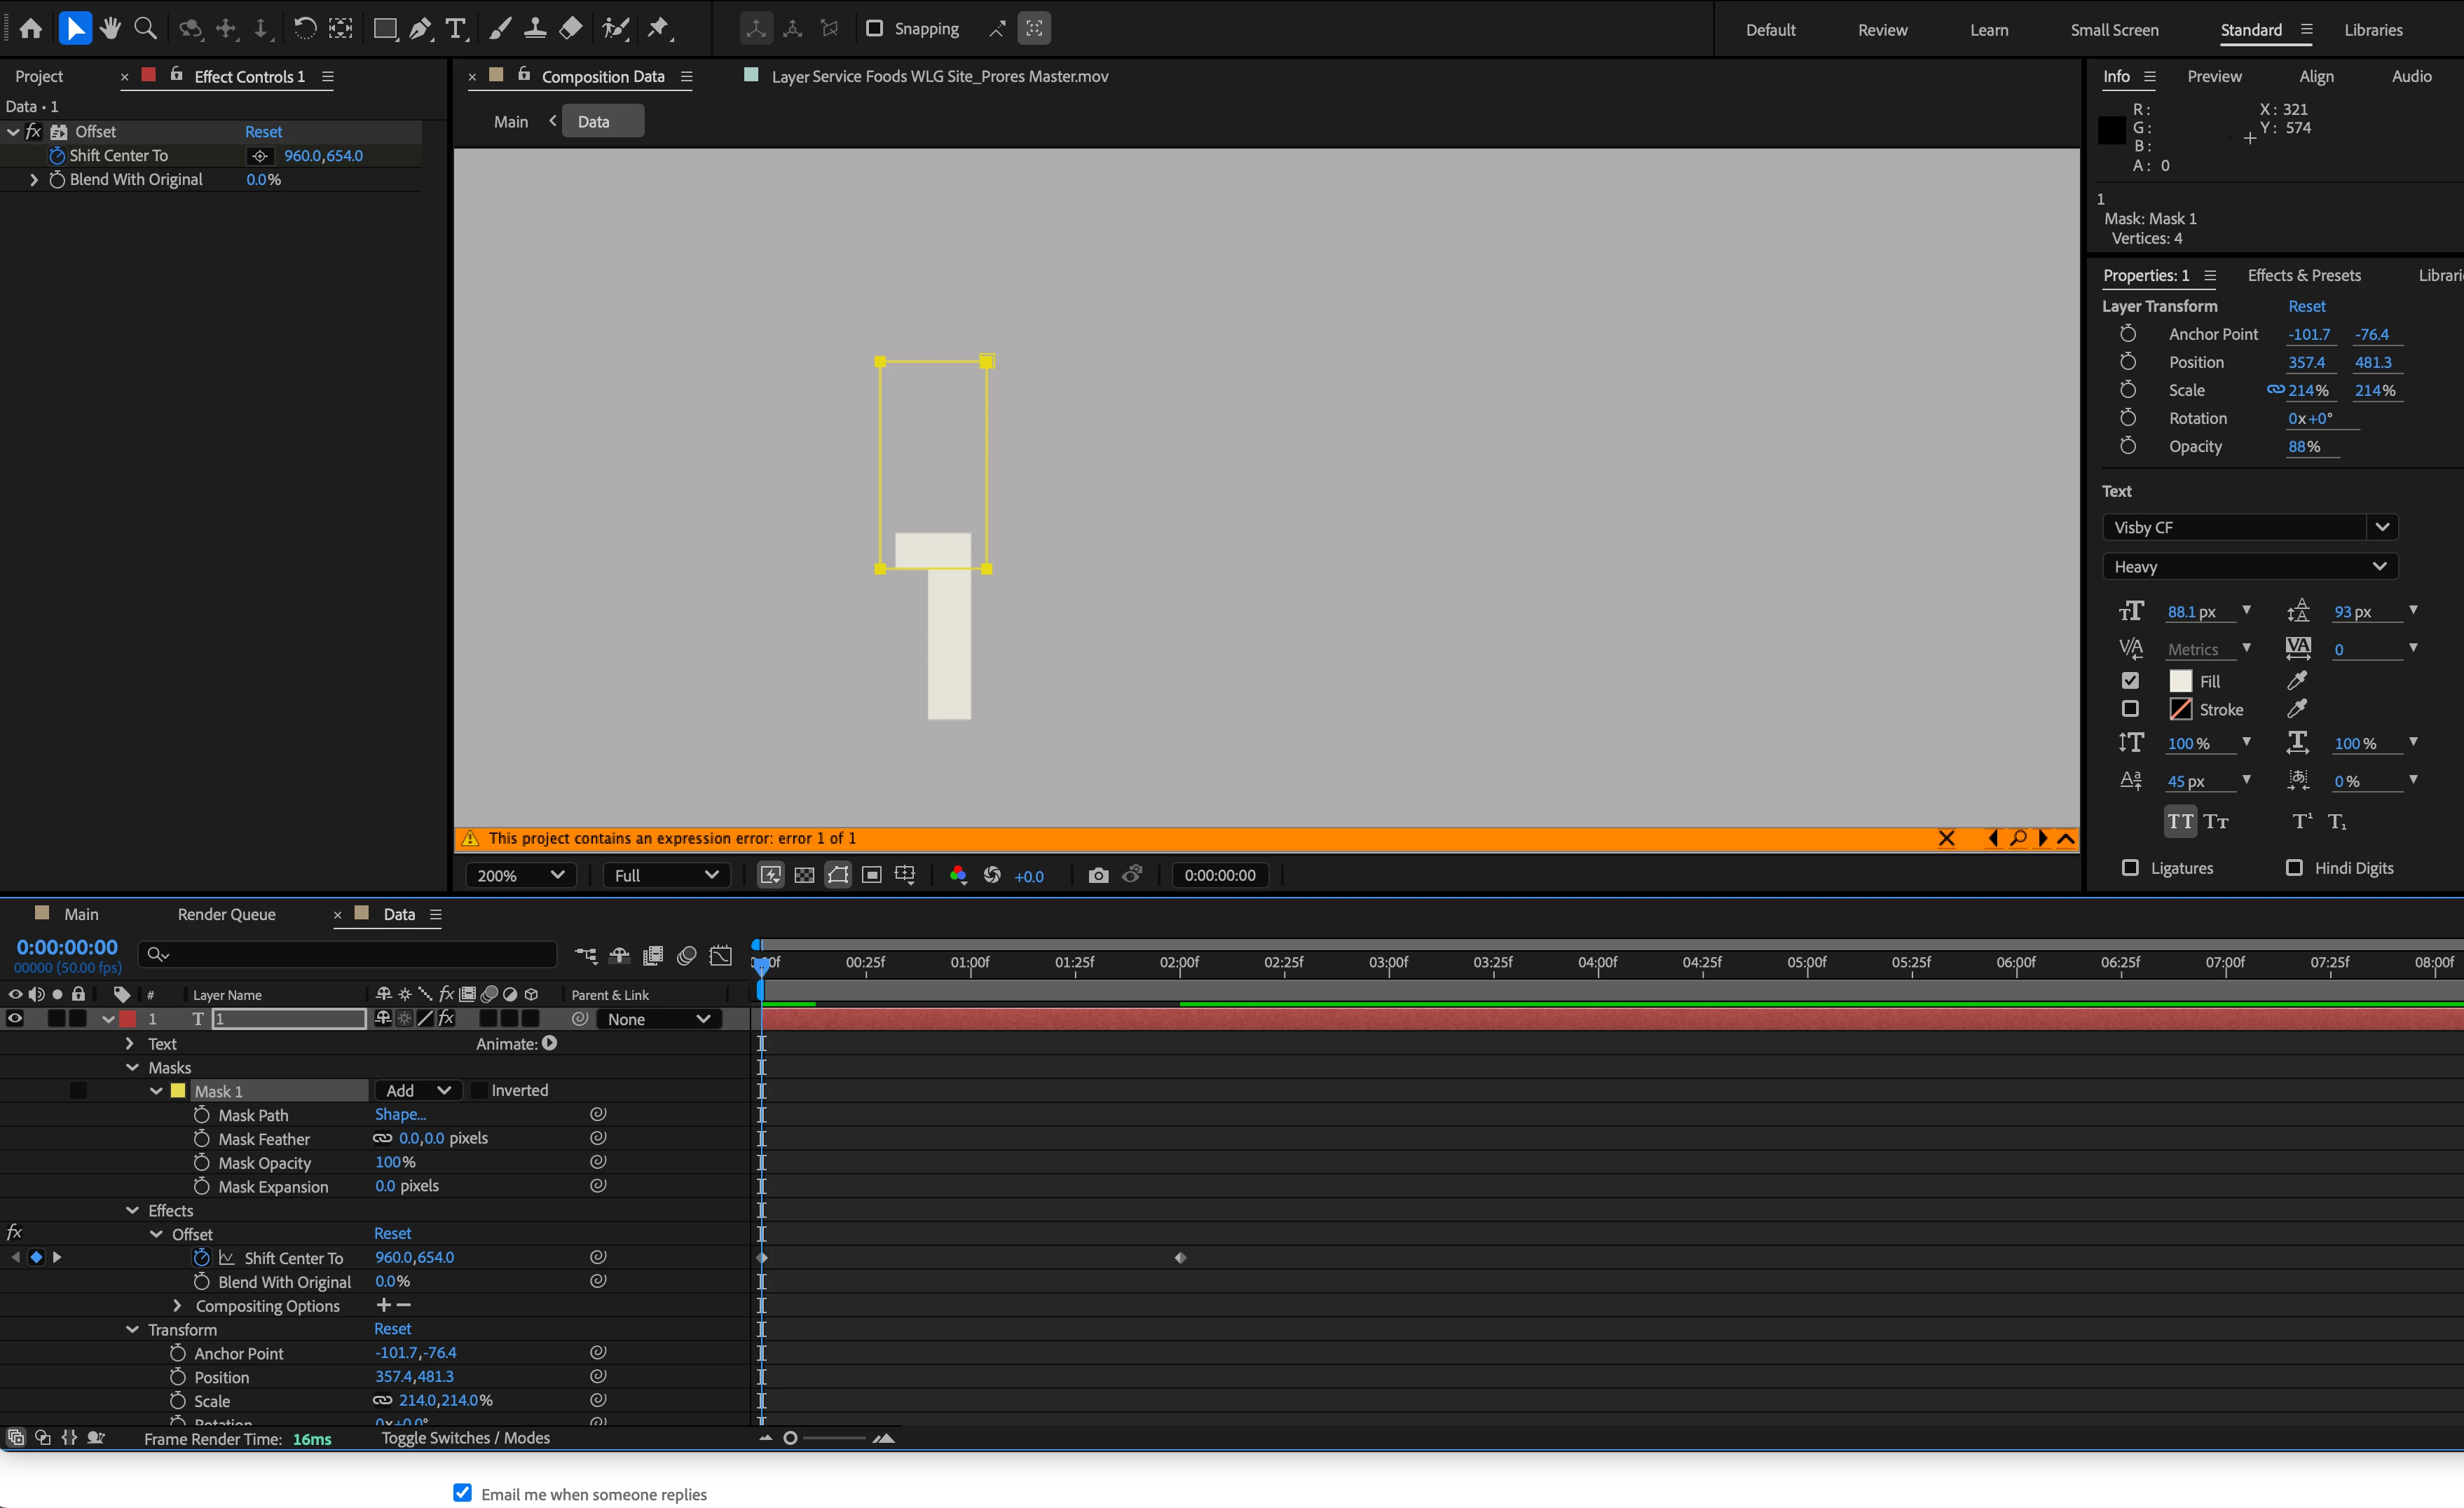
Task: Select the Pen tool in toolbar
Action: pyautogui.click(x=421, y=29)
